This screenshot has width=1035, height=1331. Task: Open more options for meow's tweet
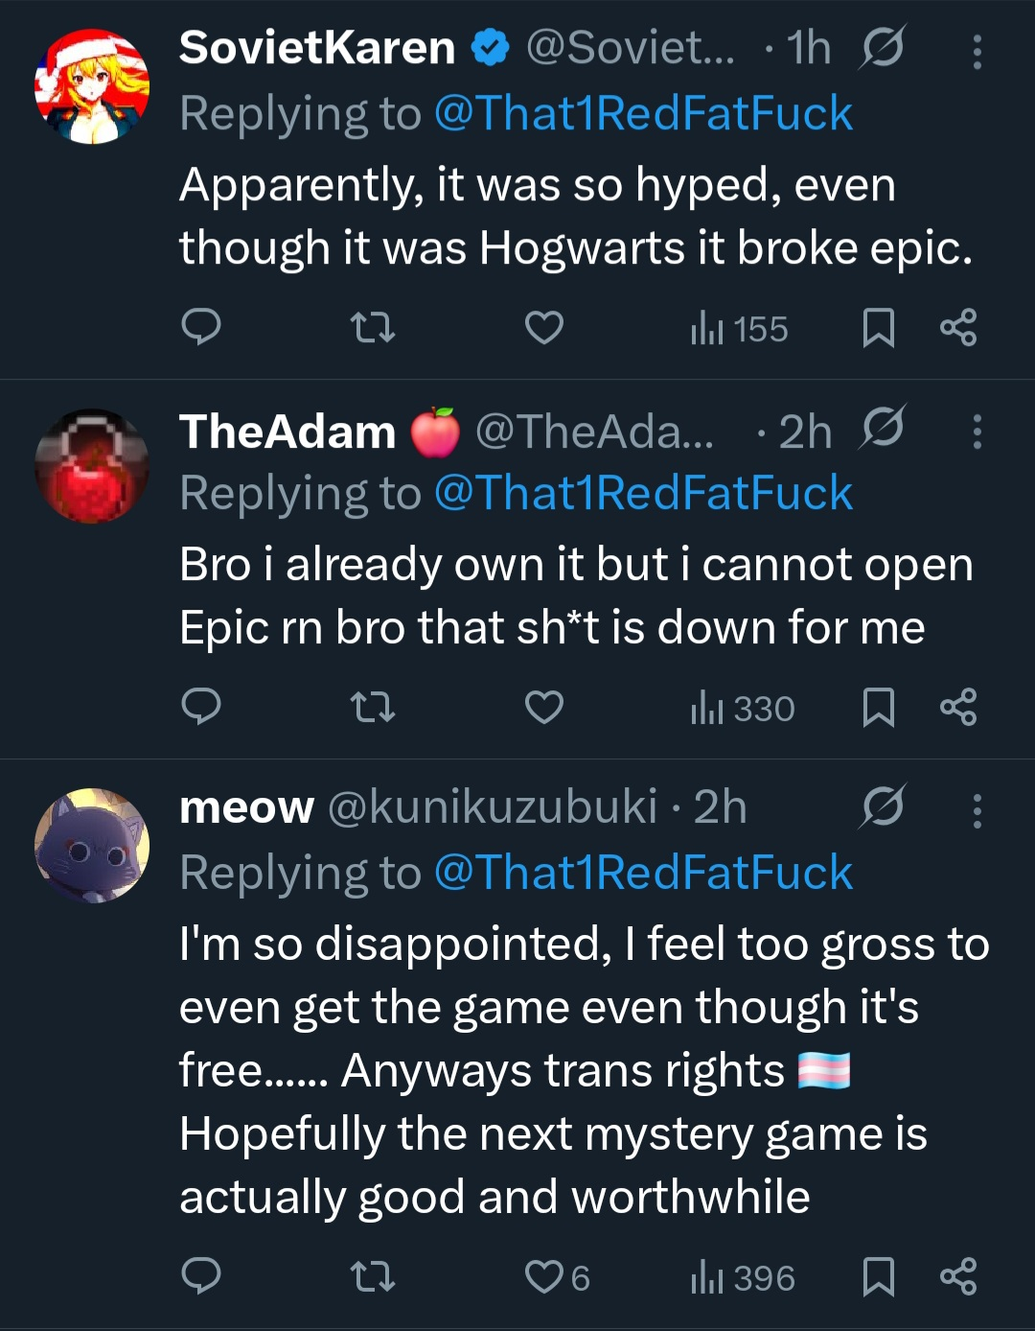[977, 811]
